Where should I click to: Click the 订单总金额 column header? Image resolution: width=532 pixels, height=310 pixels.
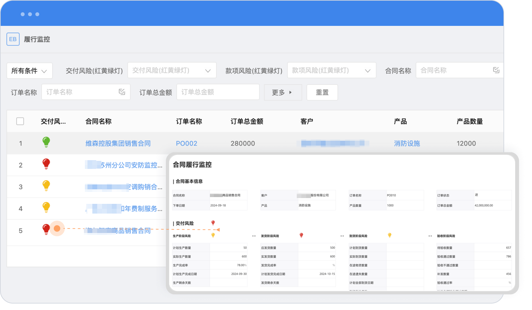(x=247, y=121)
